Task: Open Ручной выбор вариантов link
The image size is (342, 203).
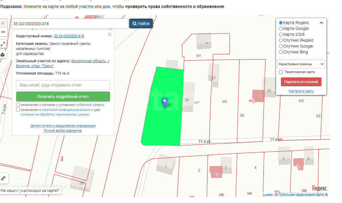Action: (63, 131)
